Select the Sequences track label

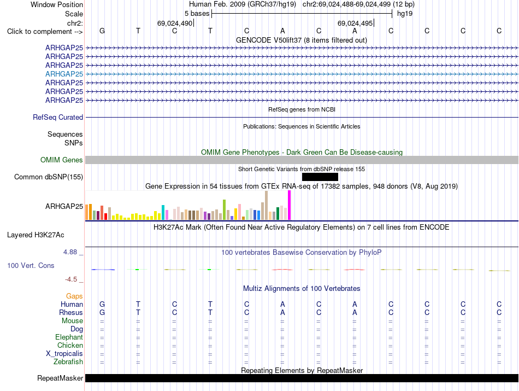click(65, 134)
